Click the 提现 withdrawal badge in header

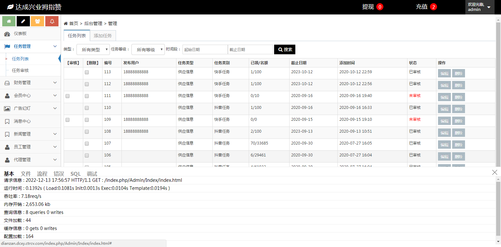point(372,7)
